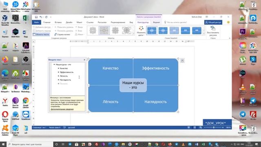Select Наглядность bullet in text pane
Image resolution: width=261 pixels, height=147 pixels.
[x=65, y=80]
